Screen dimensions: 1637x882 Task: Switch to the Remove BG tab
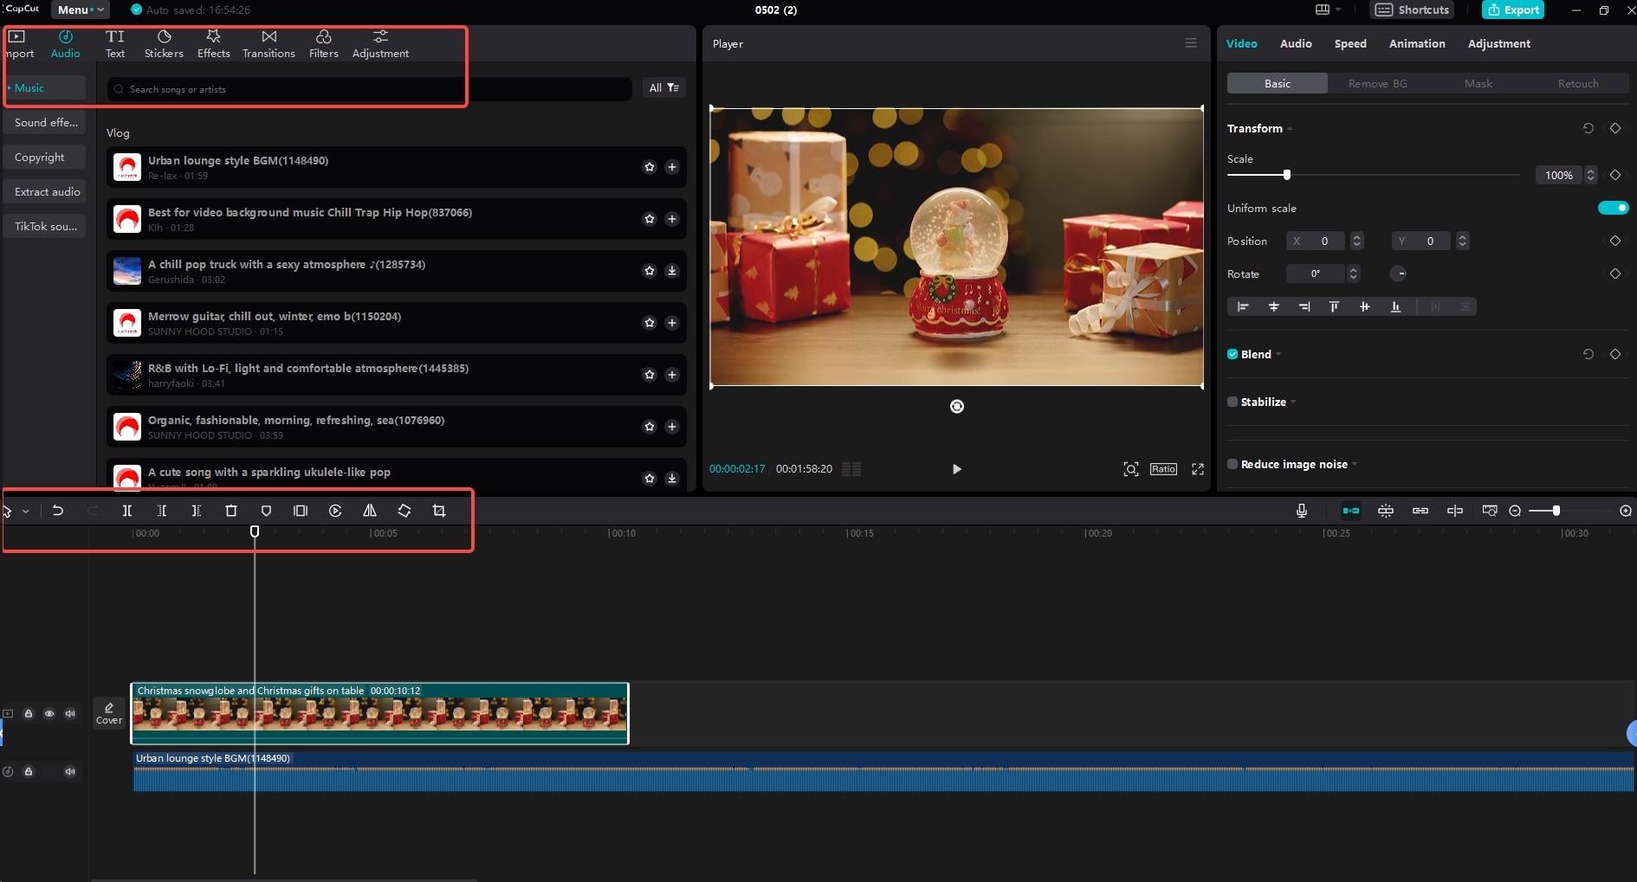[x=1377, y=83]
